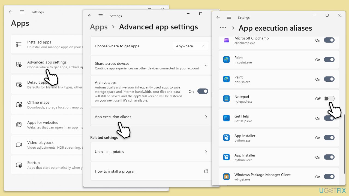Minimize the App execution aliases window
This screenshot has width=349, height=196.
[x=315, y=15]
